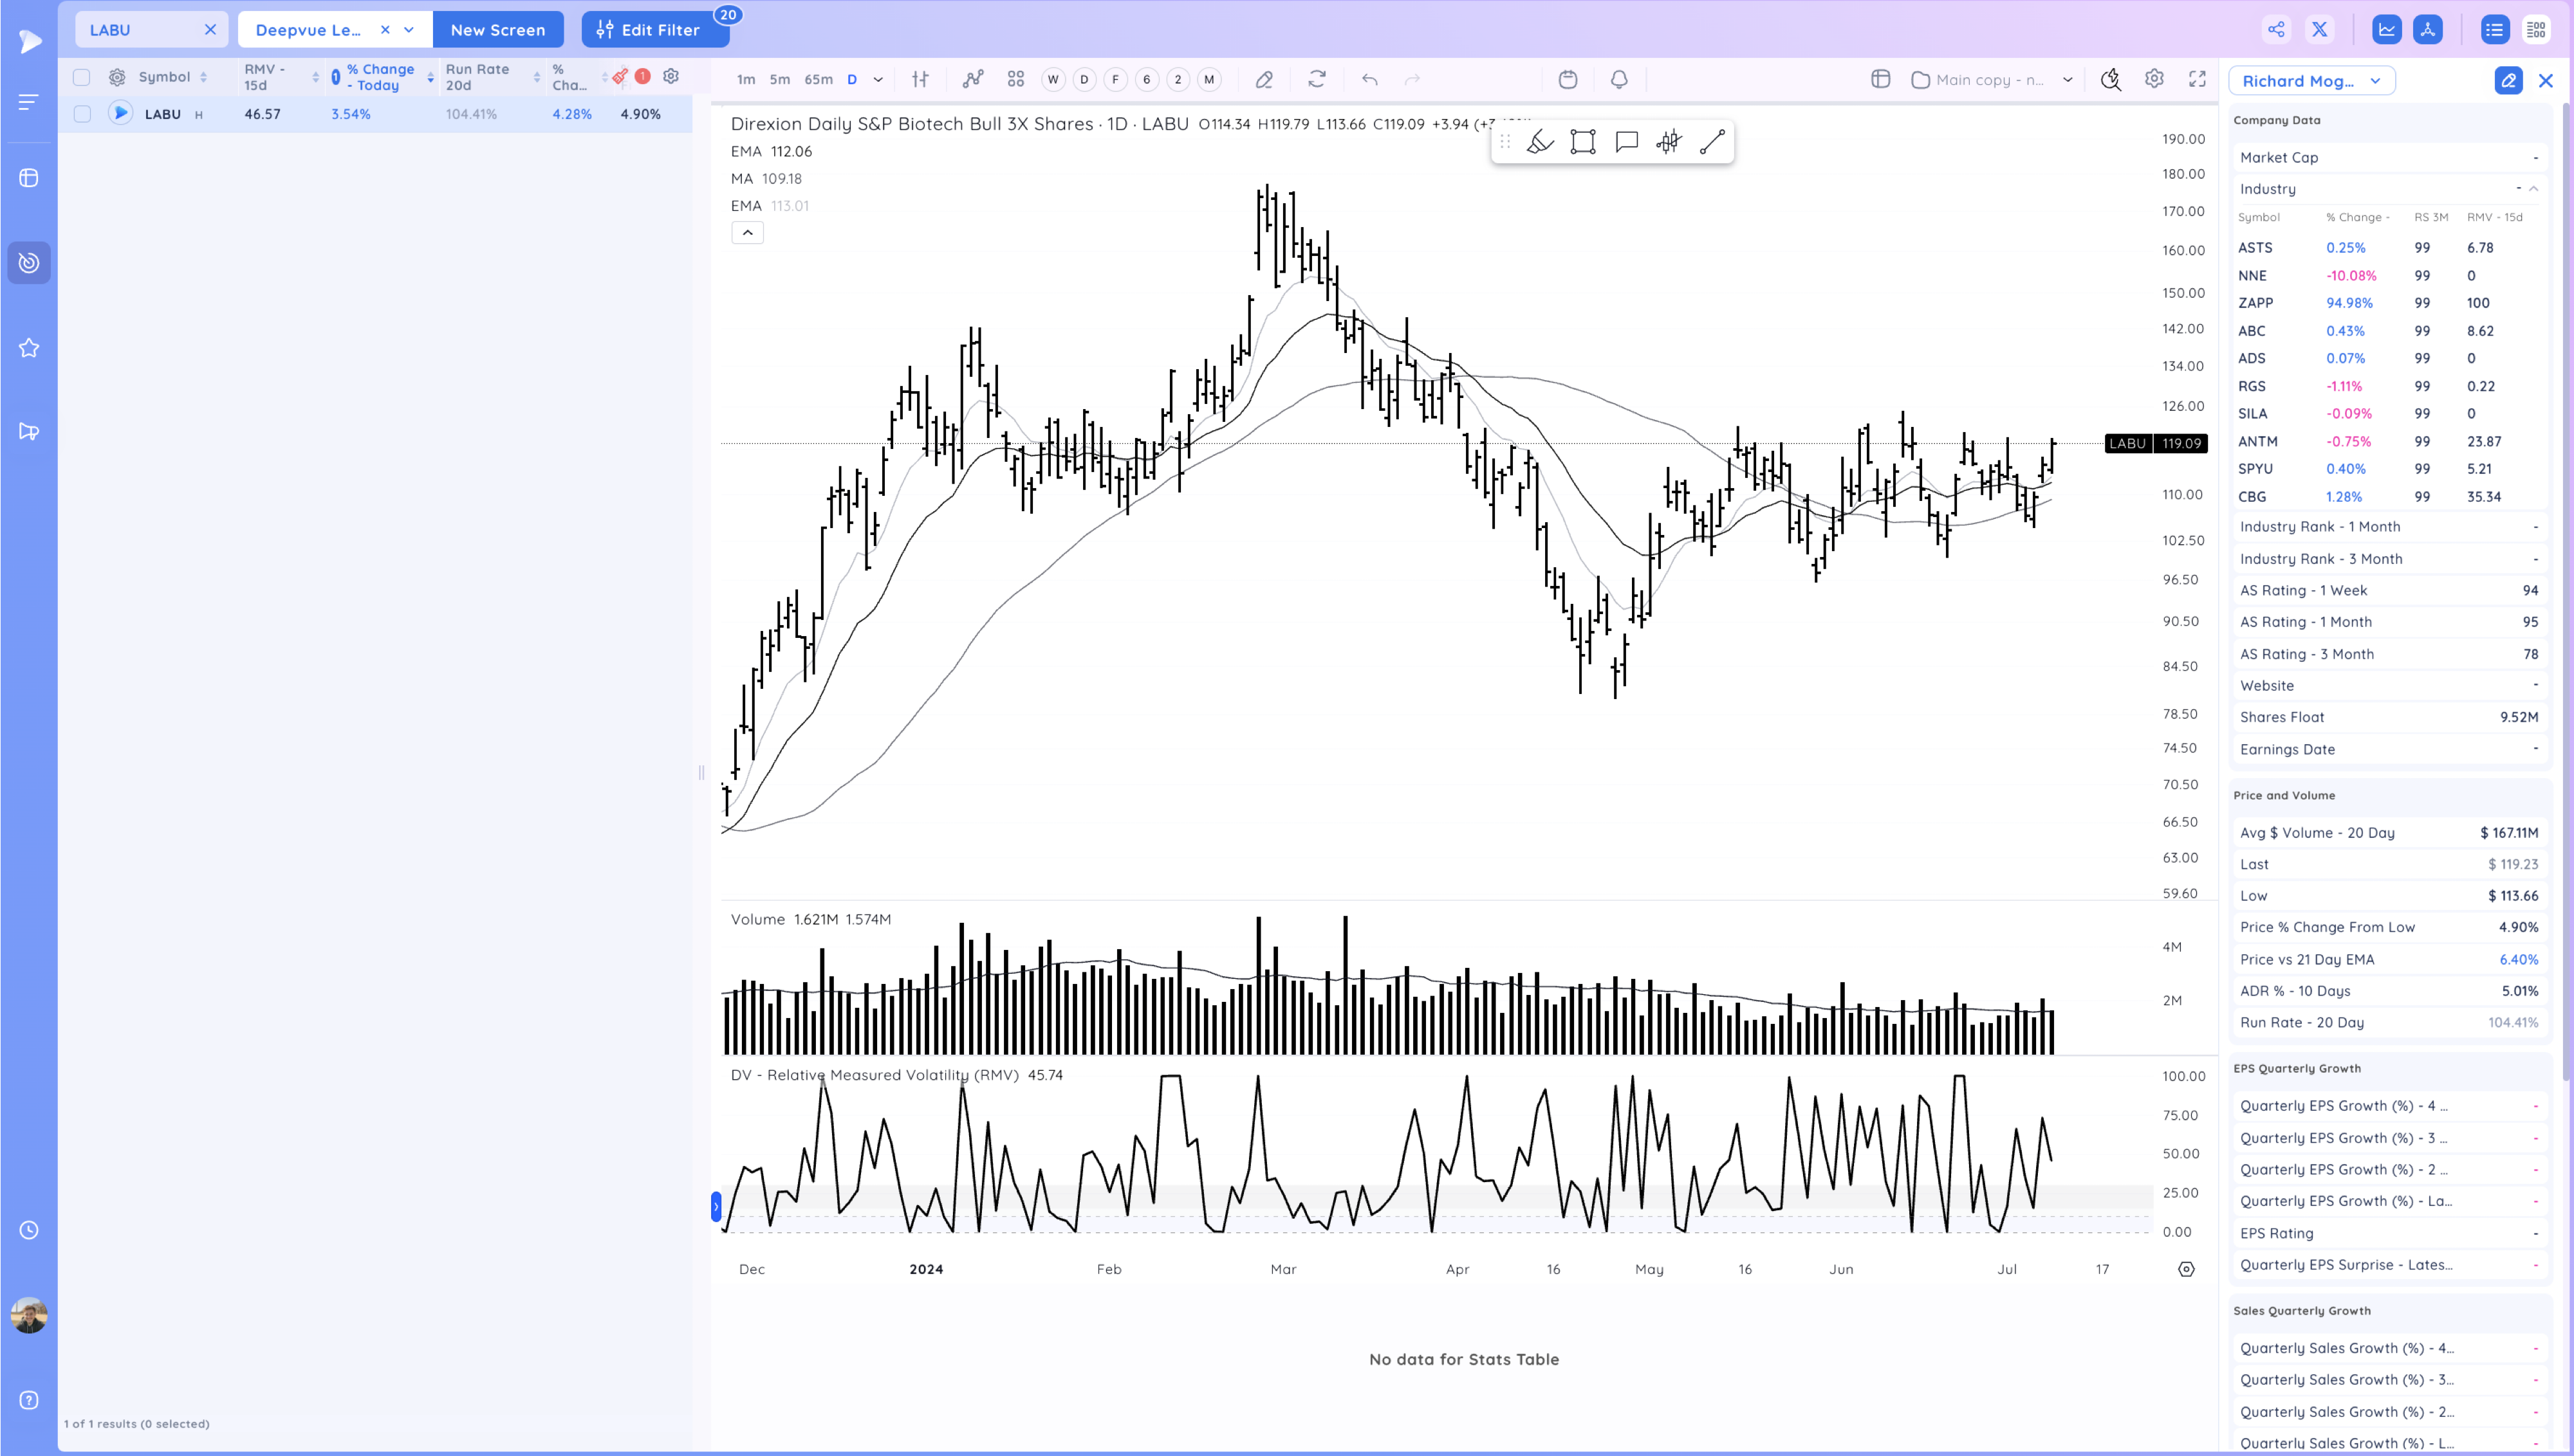Select the trend line drawing tool
The width and height of the screenshot is (2574, 1456).
(x=1712, y=142)
